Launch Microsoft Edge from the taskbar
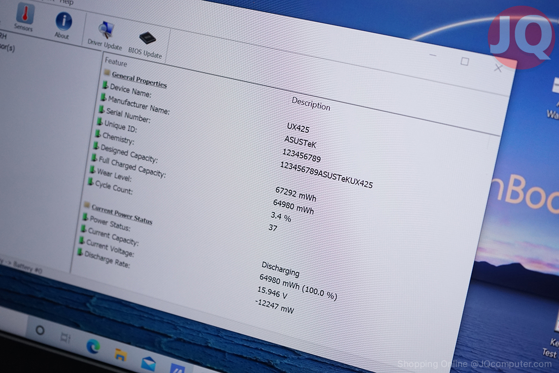Viewport: 559px width, 373px height. coord(93,345)
